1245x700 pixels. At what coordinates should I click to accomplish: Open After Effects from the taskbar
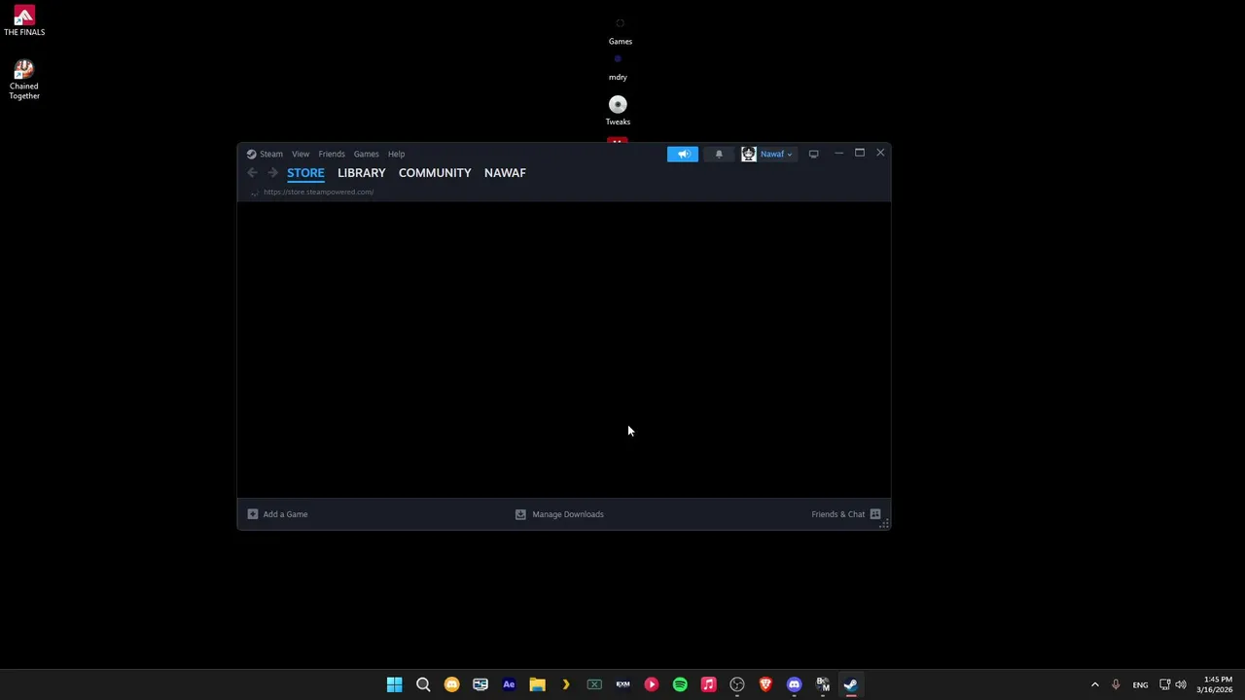509,684
